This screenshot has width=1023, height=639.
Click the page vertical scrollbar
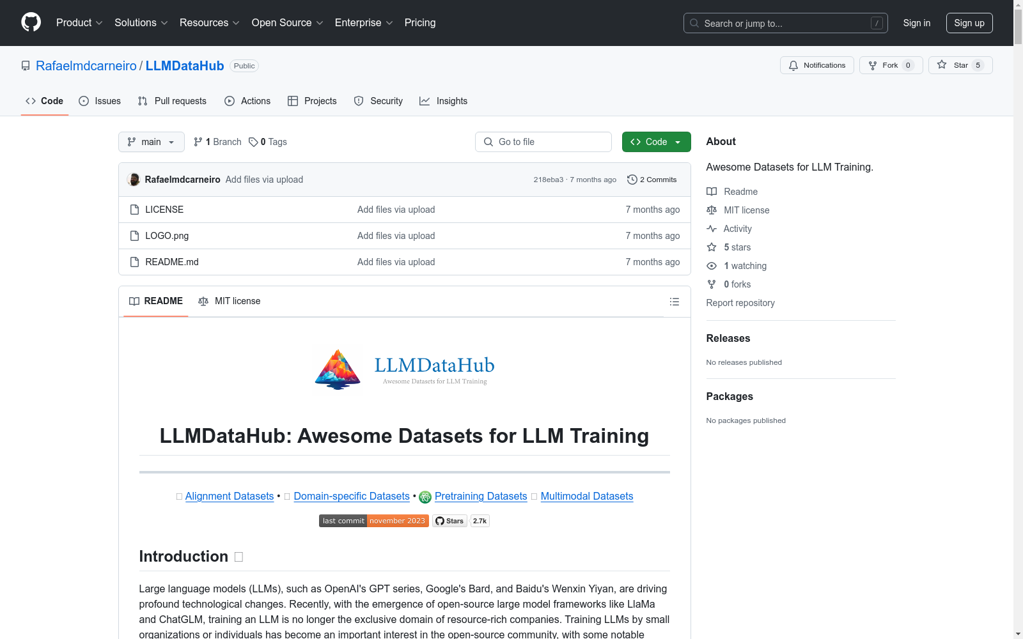tap(1018, 319)
